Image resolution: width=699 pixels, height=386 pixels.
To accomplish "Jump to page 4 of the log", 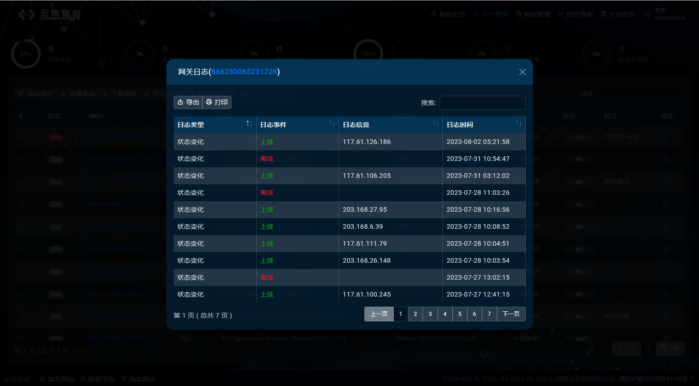I will pos(445,314).
